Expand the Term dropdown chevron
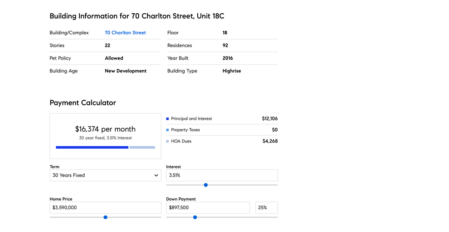Screen dimensions: 449x232 [156, 175]
